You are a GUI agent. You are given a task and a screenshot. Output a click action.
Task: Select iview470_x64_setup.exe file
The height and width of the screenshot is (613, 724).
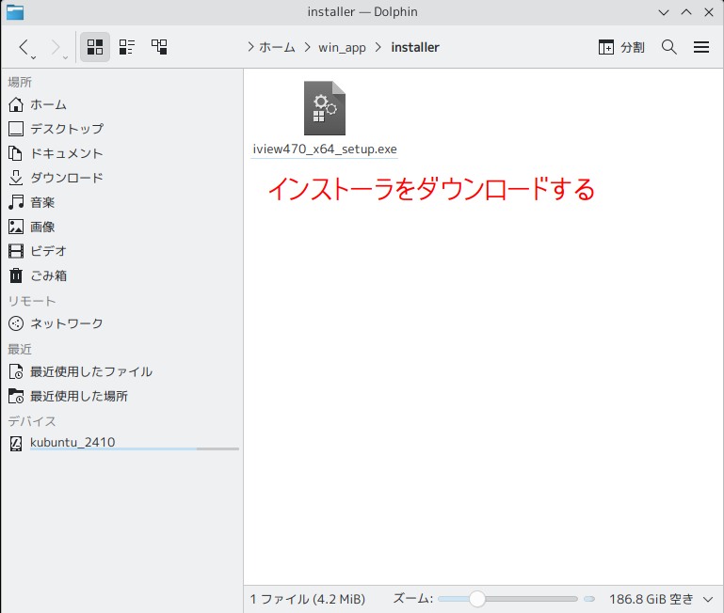click(325, 119)
